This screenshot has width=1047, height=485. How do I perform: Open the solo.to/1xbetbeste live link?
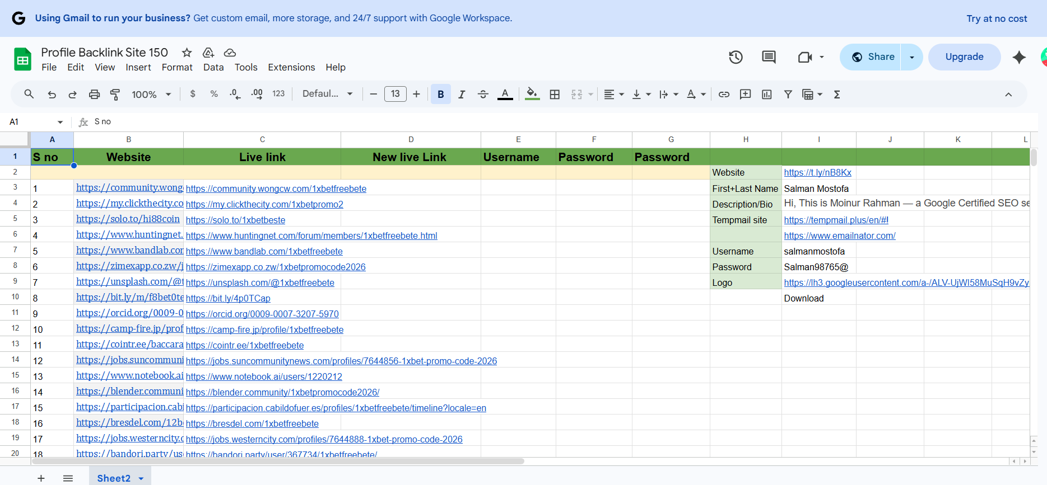click(x=235, y=220)
